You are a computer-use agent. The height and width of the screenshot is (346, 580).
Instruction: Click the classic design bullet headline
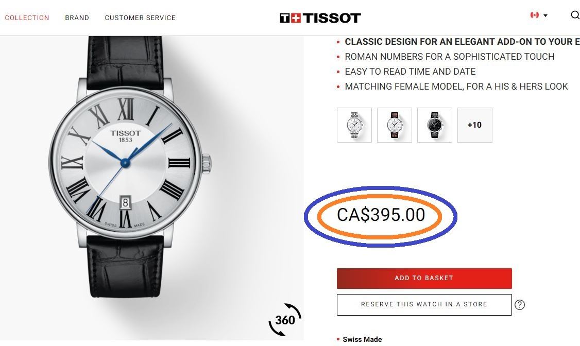click(463, 42)
